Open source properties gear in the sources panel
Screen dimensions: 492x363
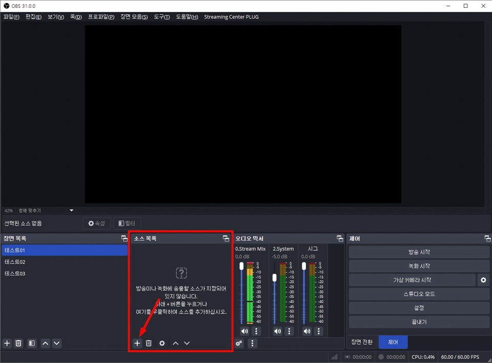(162, 343)
